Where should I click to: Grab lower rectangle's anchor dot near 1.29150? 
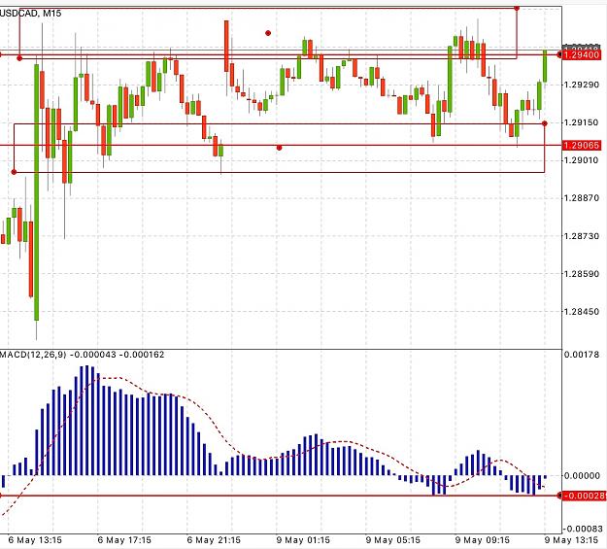tap(545, 123)
